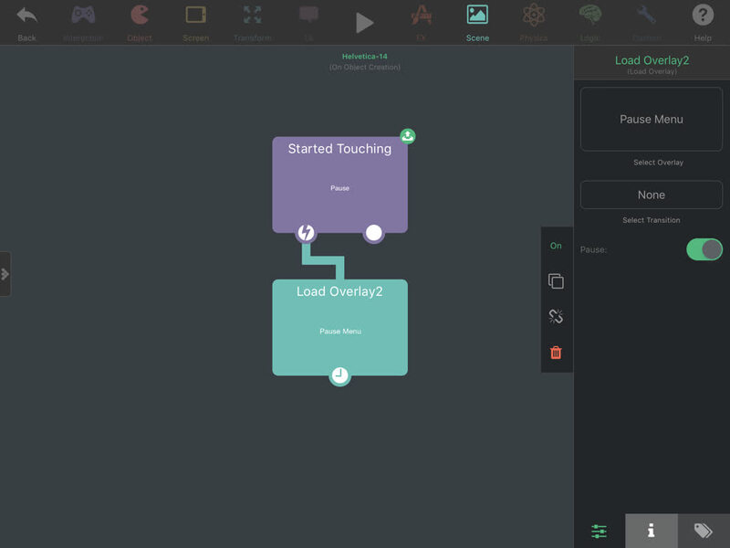The image size is (730, 548).
Task: Open the Object behaviors category
Action: click(140, 22)
